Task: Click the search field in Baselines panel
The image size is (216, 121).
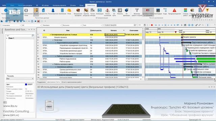Action: 20,36
